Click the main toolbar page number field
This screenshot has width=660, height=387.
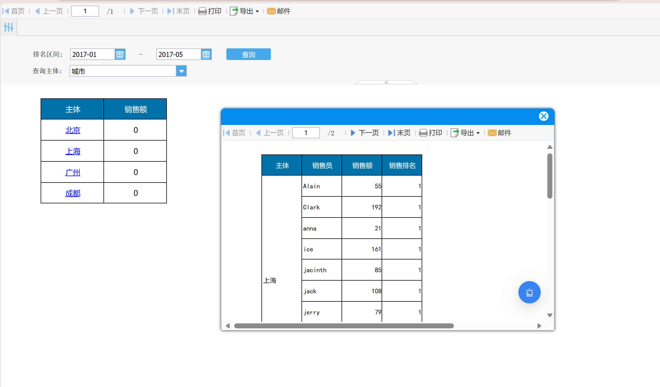coord(85,11)
